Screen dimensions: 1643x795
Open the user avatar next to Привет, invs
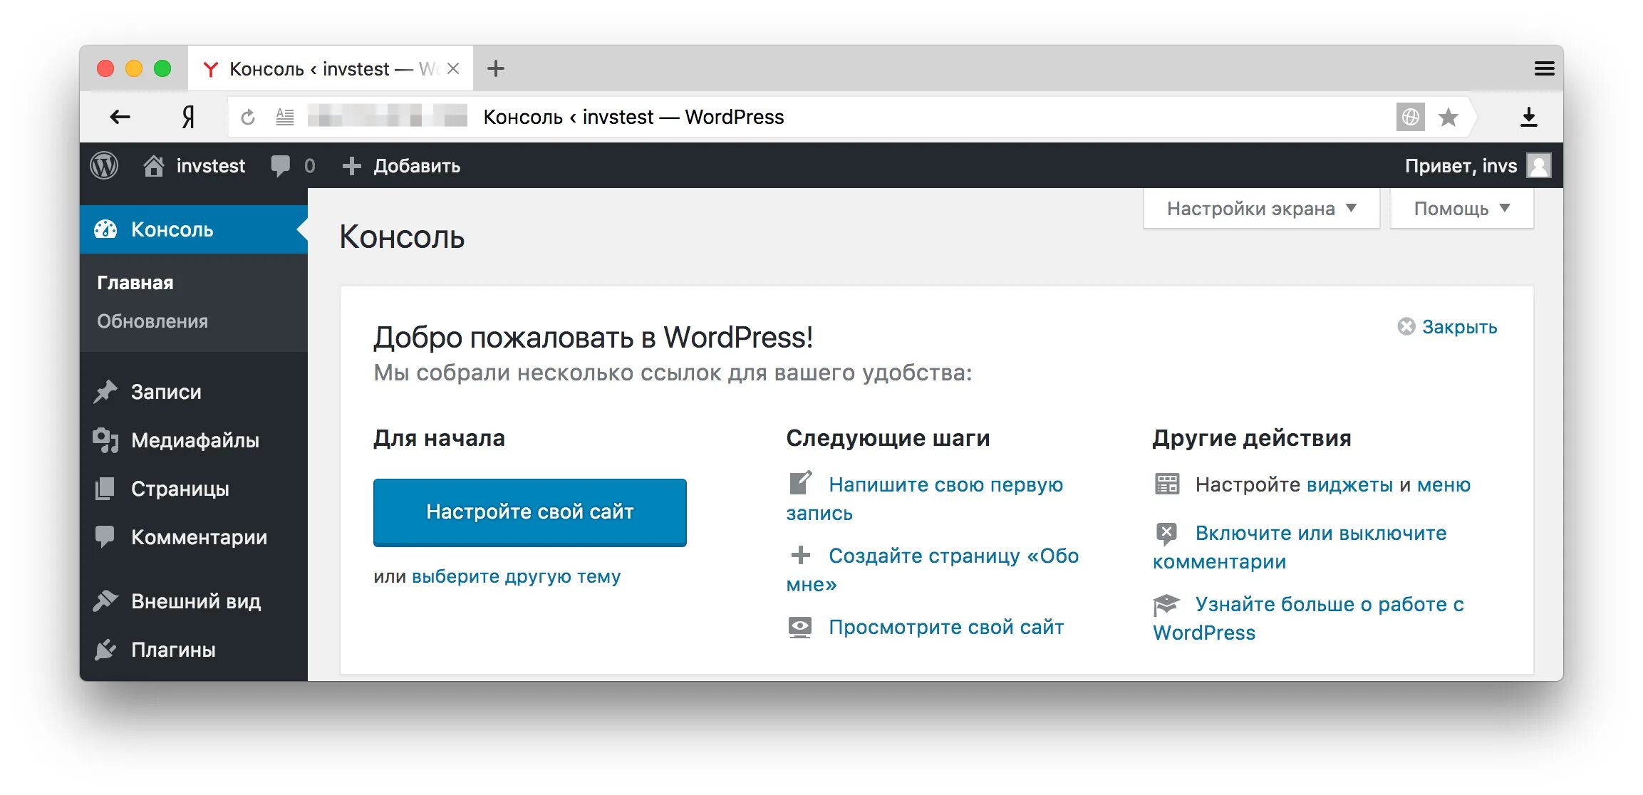click(1539, 165)
